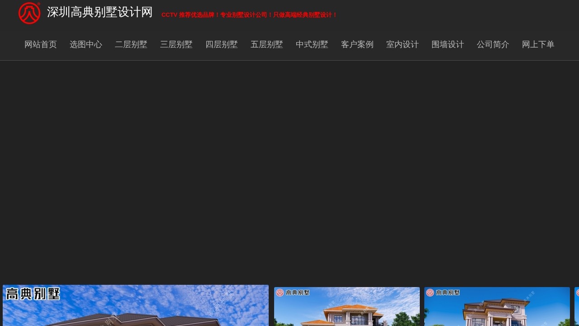Open the orange-roof villa thumbnail

click(x=347, y=310)
